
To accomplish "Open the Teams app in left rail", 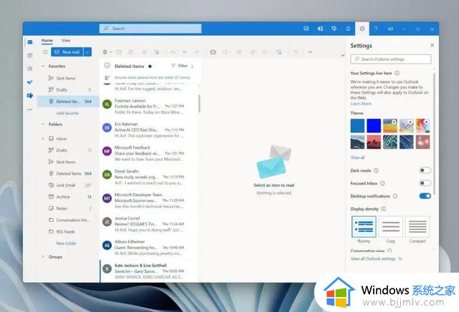I will tap(30, 95).
